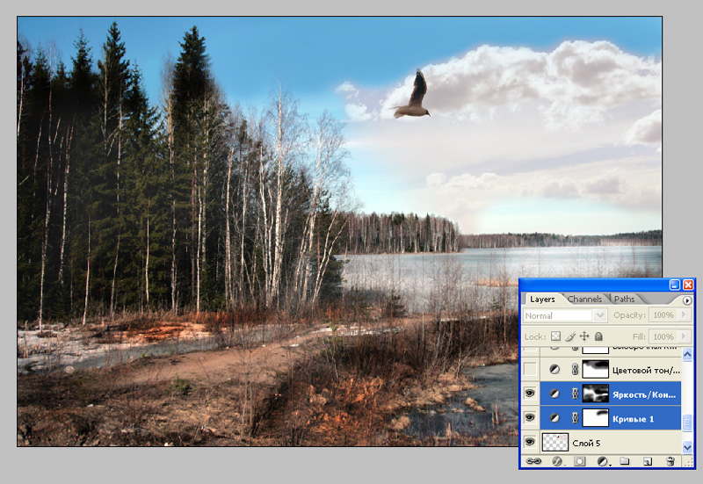Screen dimensions: 703x484
Task: Switch to the Paths tab
Action: click(x=624, y=299)
